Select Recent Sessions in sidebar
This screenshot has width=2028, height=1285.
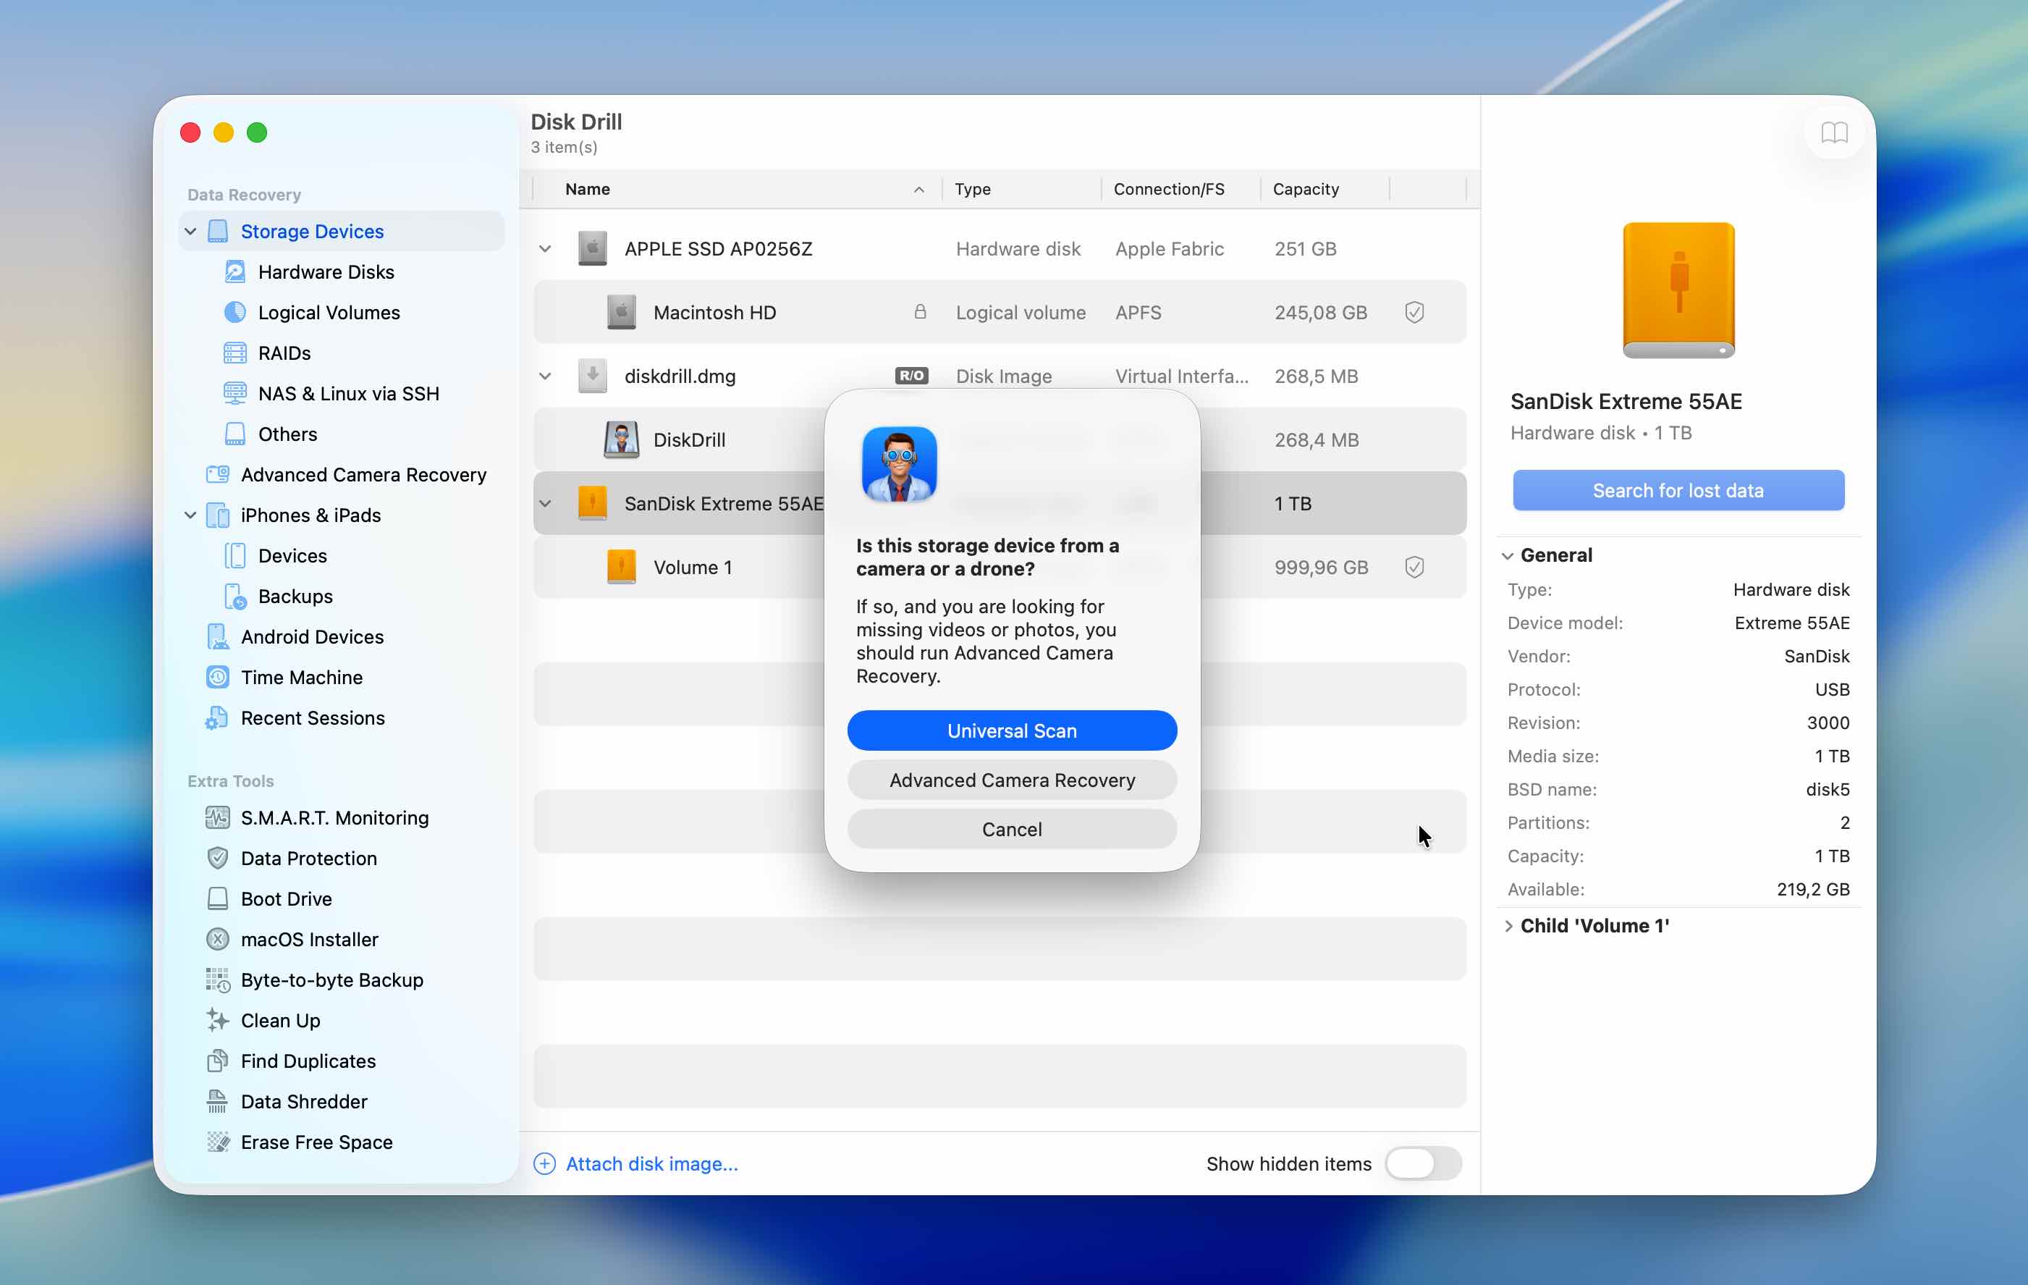coord(313,718)
